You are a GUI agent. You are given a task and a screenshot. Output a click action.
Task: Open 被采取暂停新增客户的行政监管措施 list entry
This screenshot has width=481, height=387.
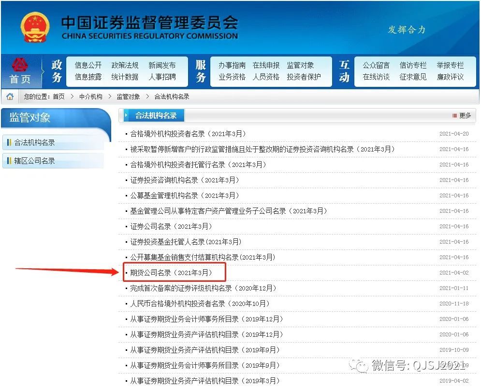tap(262, 149)
